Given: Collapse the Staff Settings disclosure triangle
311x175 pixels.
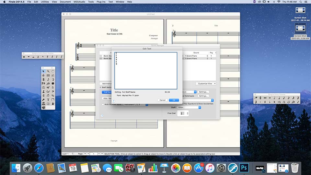Looking at the screenshot, I should click(x=100, y=87).
